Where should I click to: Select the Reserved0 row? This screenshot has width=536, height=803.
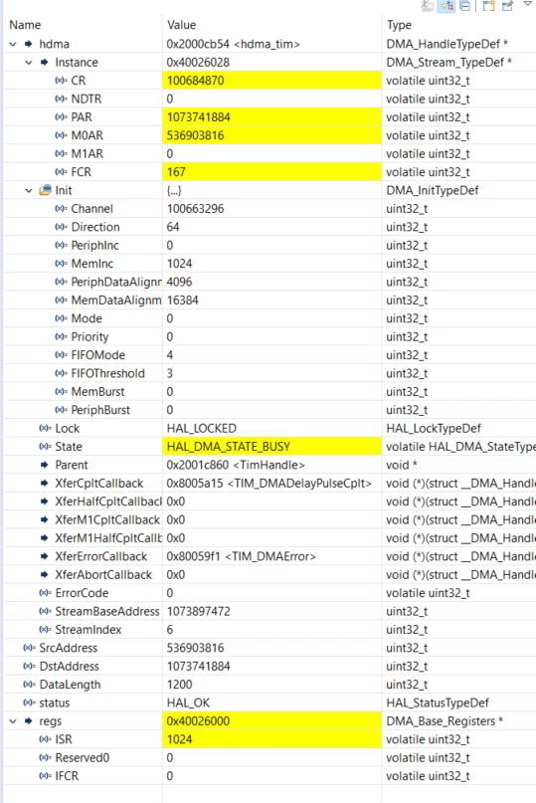[269, 758]
